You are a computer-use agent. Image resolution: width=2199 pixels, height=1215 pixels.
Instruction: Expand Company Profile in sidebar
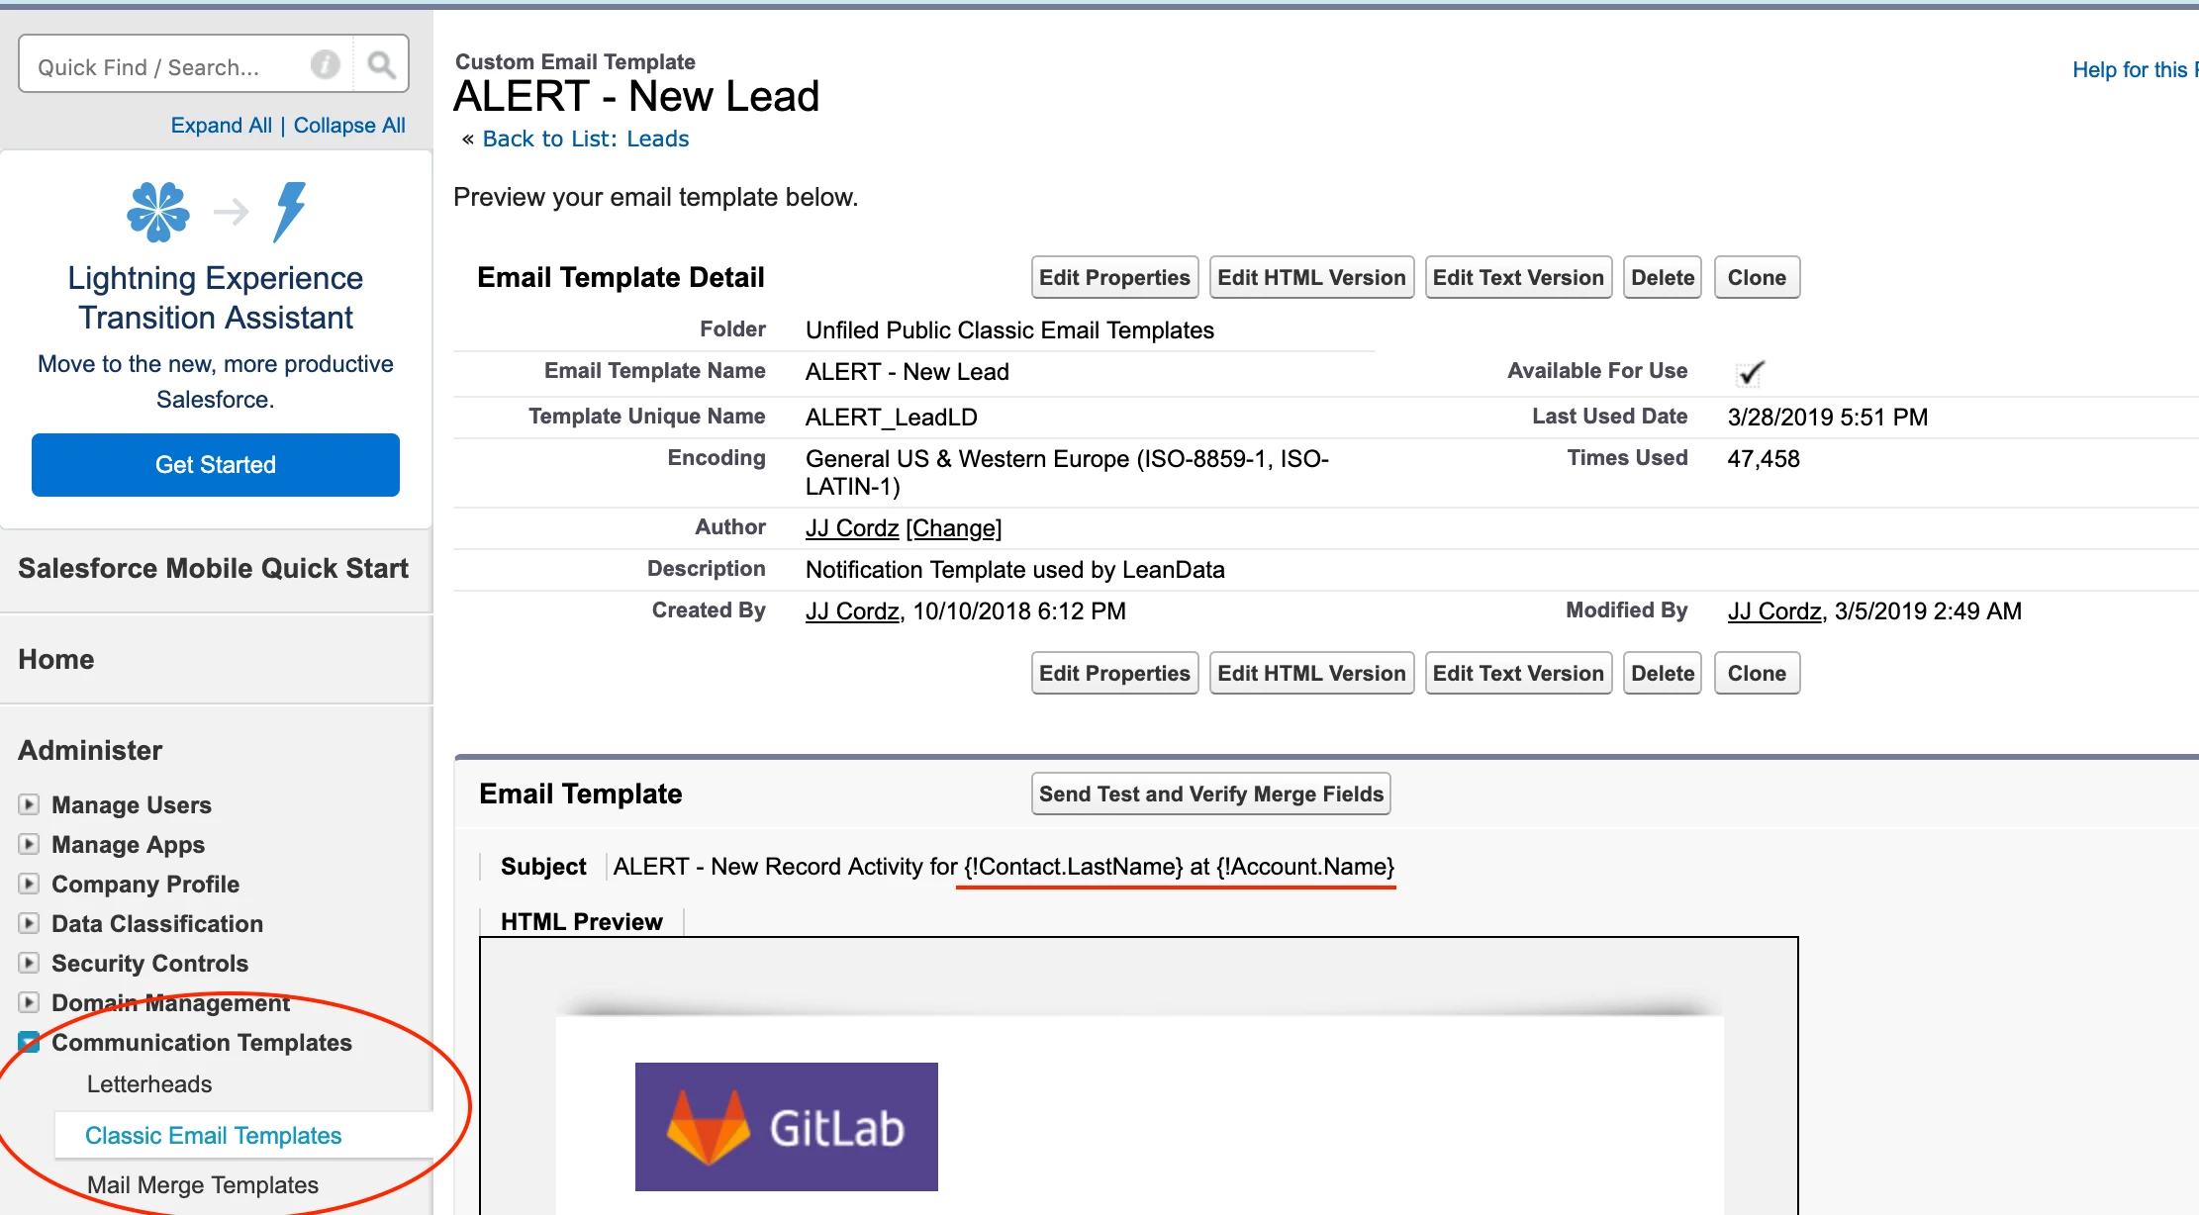29,884
